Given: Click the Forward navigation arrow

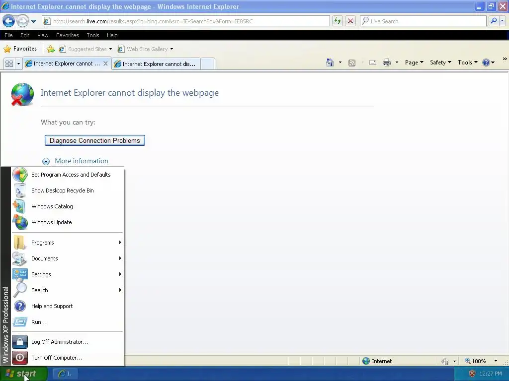Looking at the screenshot, I should tap(22, 21).
